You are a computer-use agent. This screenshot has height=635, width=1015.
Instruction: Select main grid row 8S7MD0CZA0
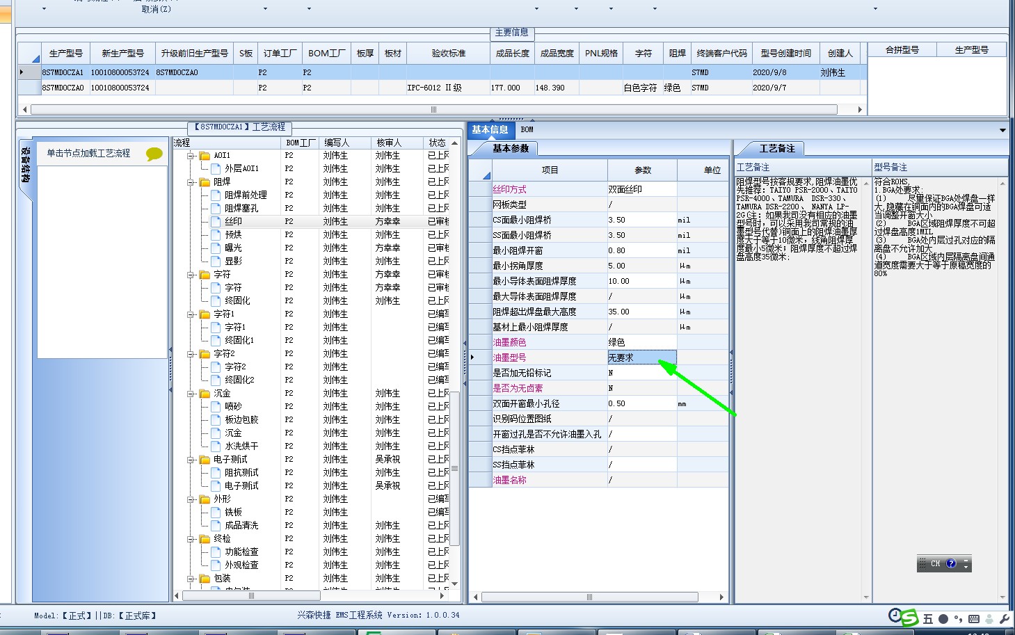[442, 88]
